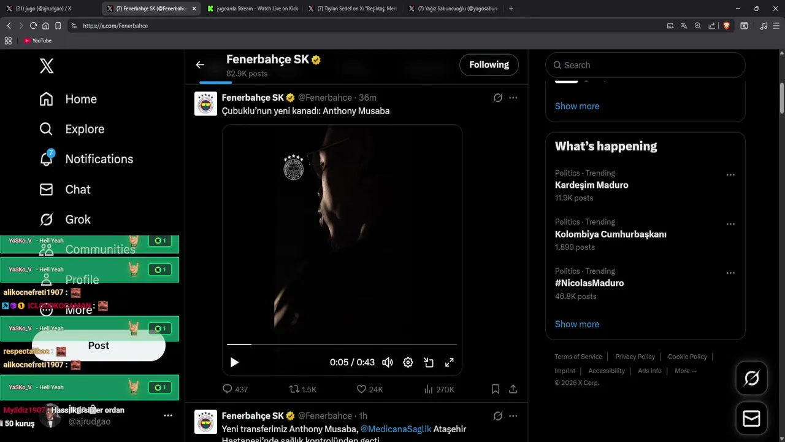The height and width of the screenshot is (442, 785).
Task: Toggle Following button for Fenerbahçe SK
Action: click(x=489, y=64)
